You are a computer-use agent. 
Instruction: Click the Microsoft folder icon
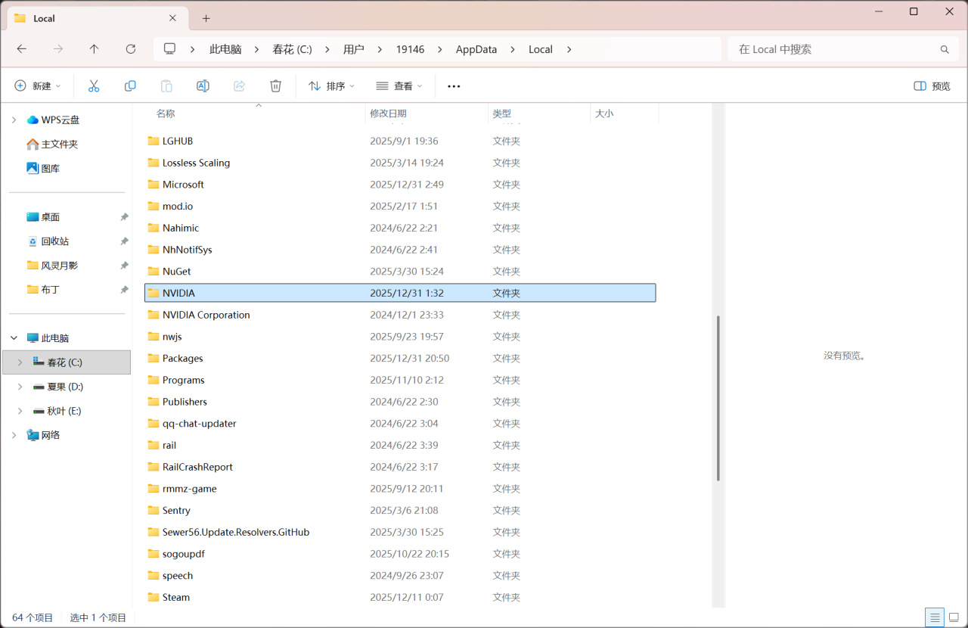coord(154,185)
